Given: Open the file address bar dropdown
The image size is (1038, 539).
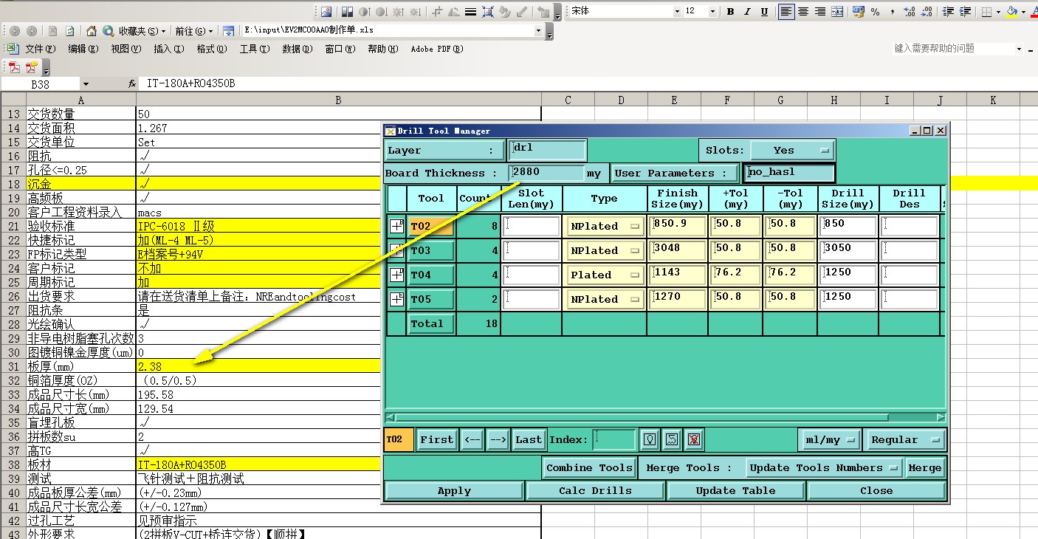Looking at the screenshot, I should tap(538, 30).
